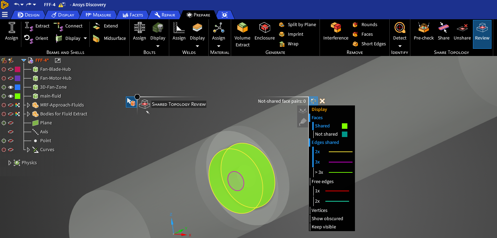Click the Redo arrow icon
This screenshot has height=238, width=497.
(x=29, y=4)
